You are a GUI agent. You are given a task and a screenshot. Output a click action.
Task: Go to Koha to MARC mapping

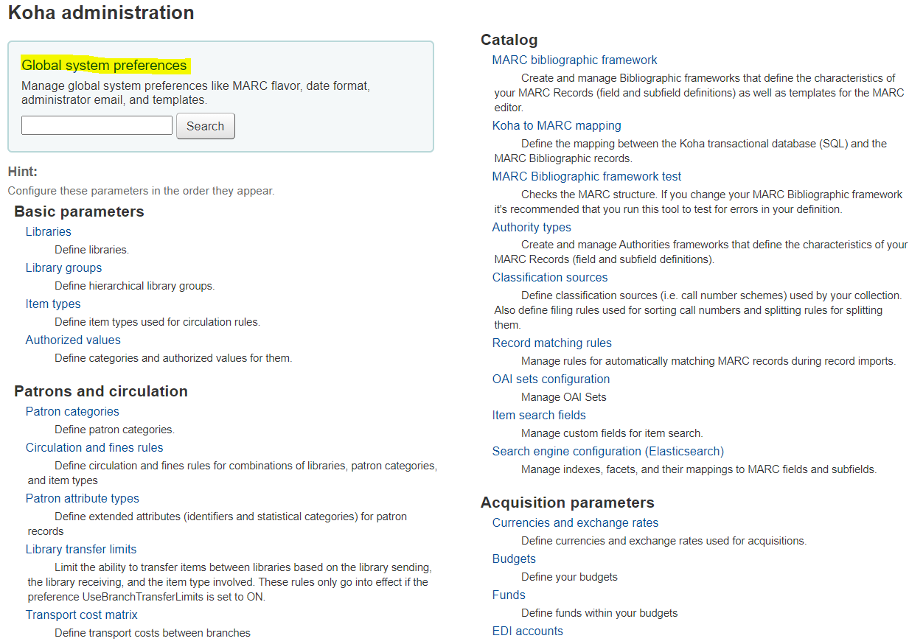[557, 125]
